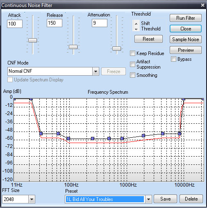Select the bottom spectrum point near 10000Hz
The image size is (207, 208).
click(180, 134)
